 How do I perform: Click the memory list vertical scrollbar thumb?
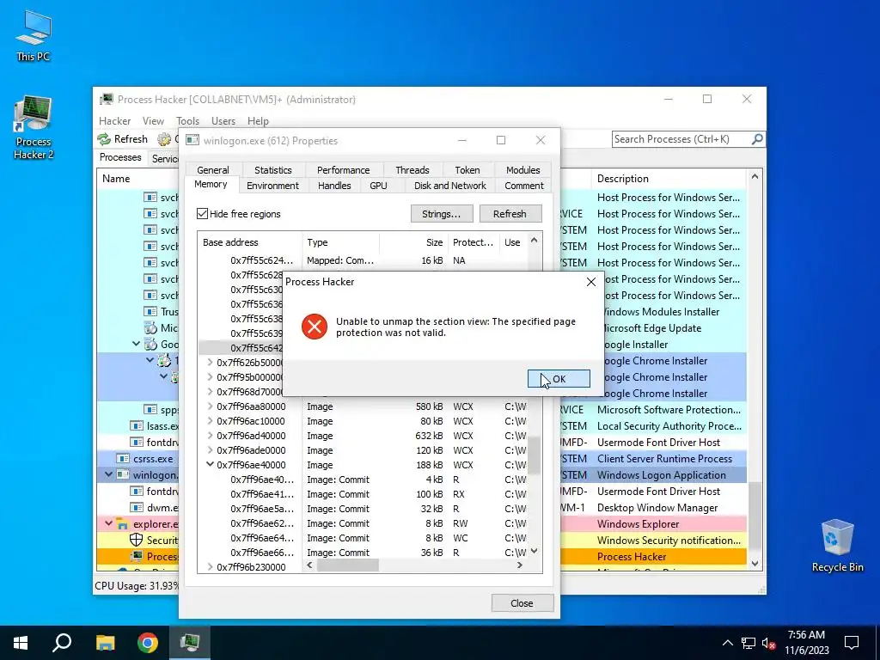point(535,455)
